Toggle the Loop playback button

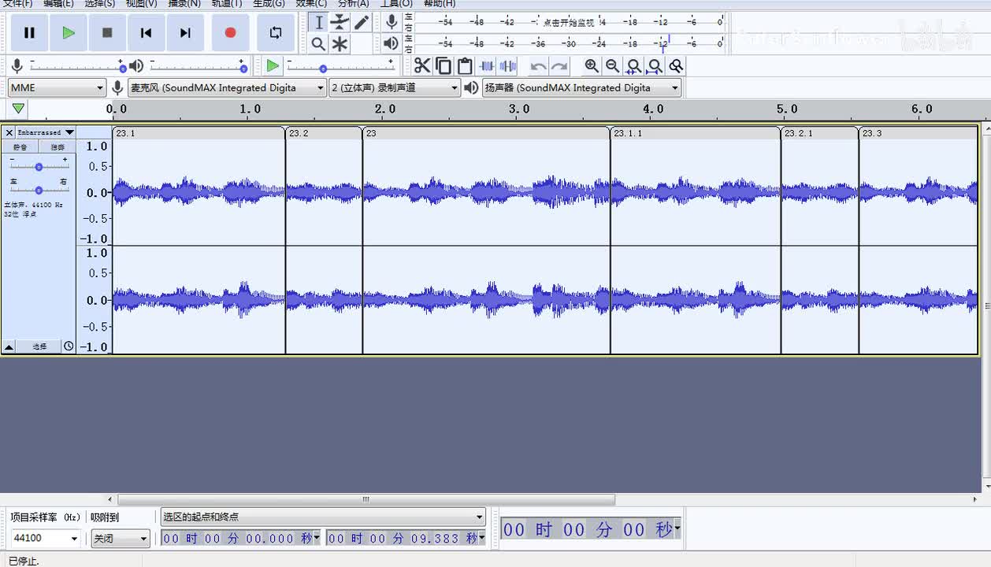[x=275, y=33]
